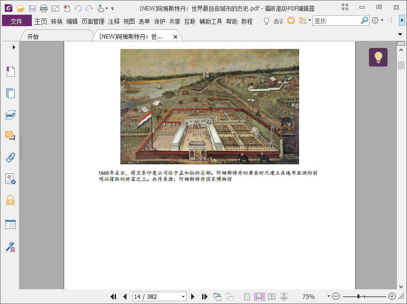Screen dimensions: 407x304
Task: Click the zoom out minus button
Action: tap(336, 296)
